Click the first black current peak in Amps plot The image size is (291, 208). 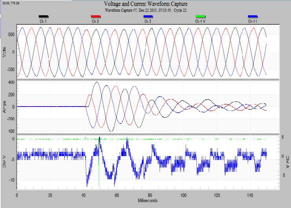[97, 82]
